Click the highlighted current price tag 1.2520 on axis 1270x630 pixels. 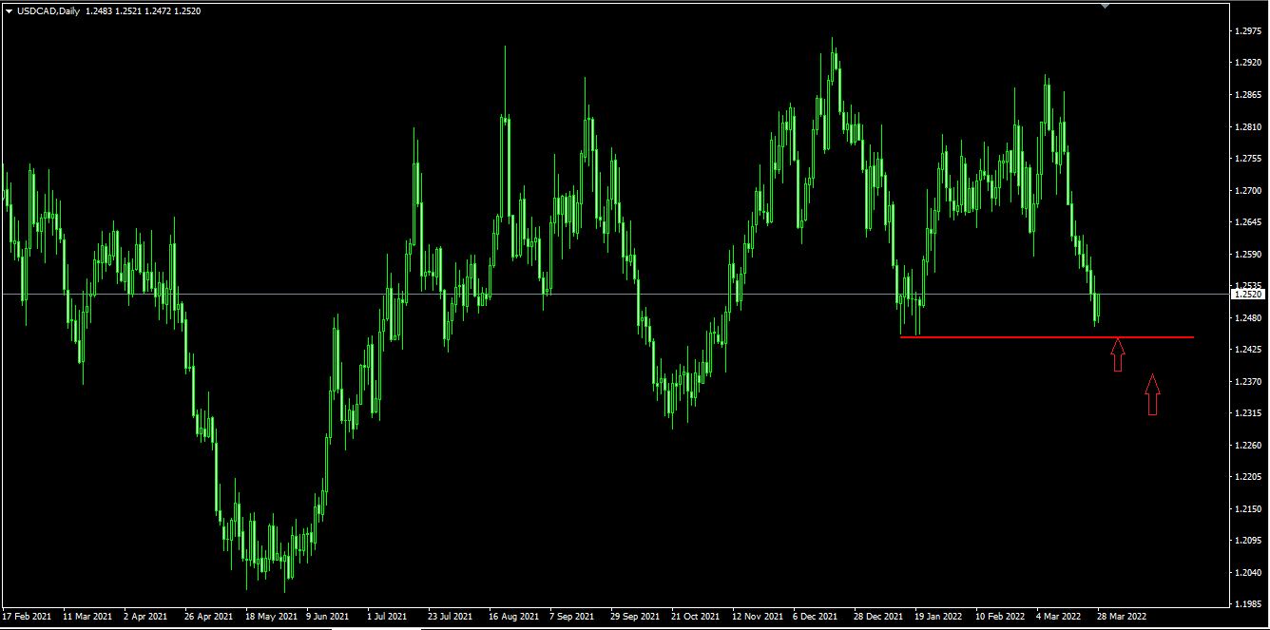1247,295
